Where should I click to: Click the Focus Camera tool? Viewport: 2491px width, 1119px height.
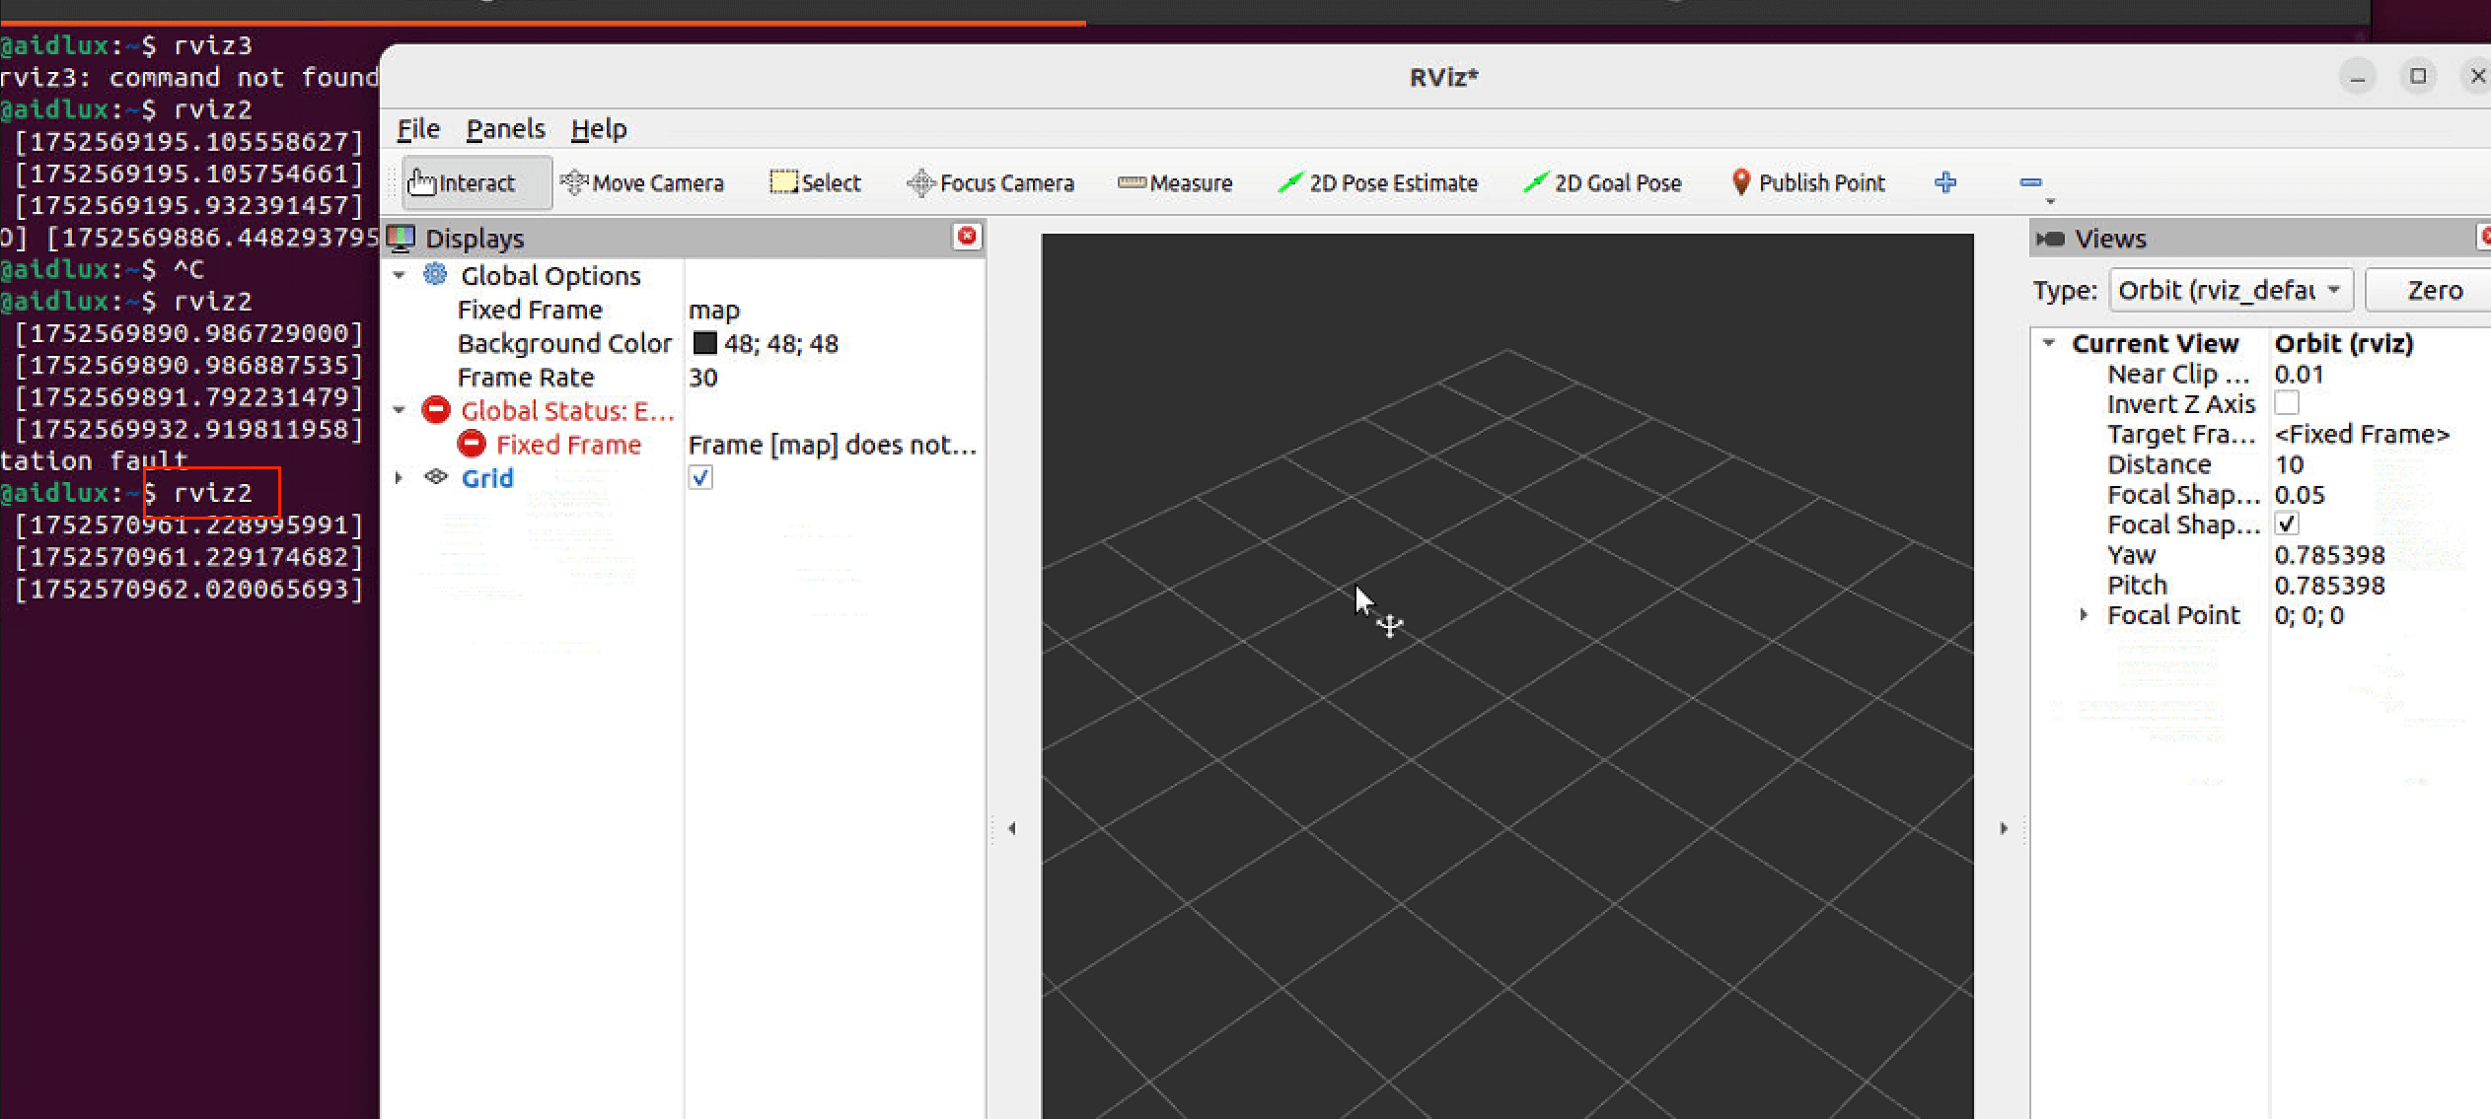click(x=991, y=183)
